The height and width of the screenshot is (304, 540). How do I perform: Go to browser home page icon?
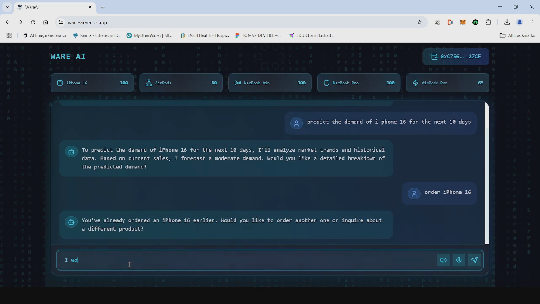point(46,22)
